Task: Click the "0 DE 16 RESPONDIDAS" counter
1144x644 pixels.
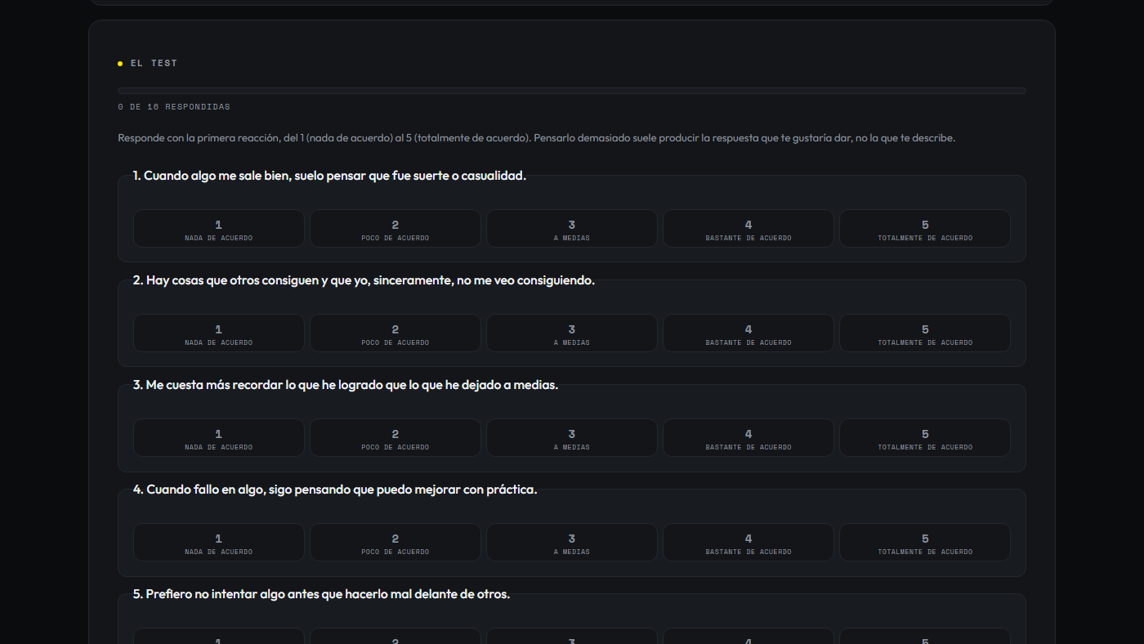Action: pyautogui.click(x=174, y=107)
